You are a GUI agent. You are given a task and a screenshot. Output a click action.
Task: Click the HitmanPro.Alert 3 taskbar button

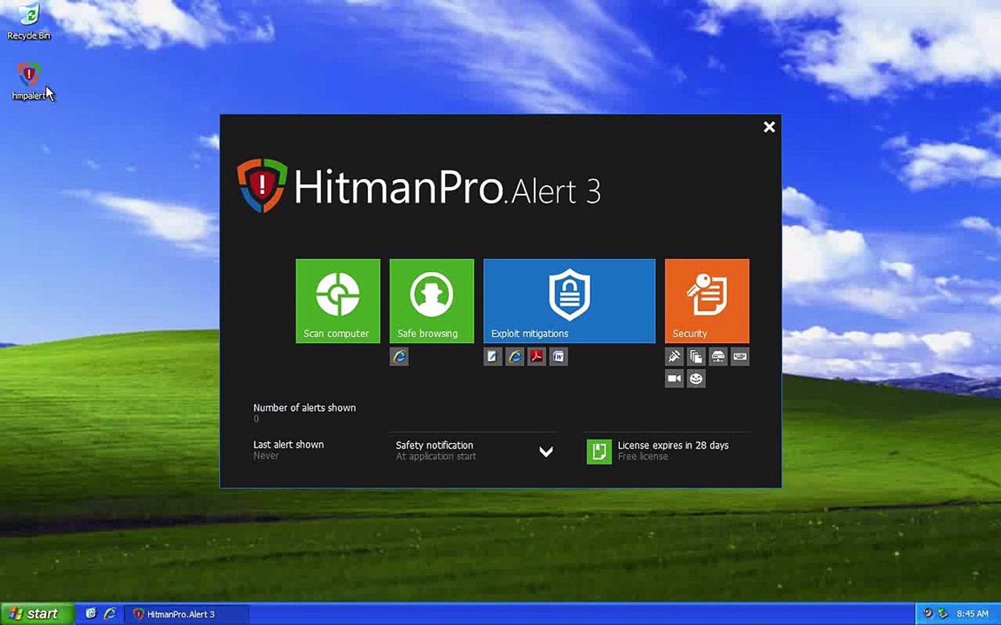pos(187,614)
